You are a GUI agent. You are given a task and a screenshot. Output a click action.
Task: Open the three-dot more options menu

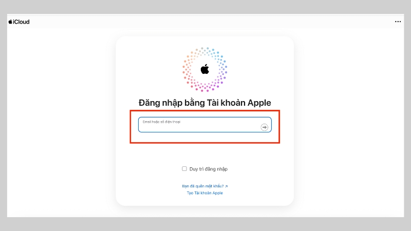tap(398, 22)
